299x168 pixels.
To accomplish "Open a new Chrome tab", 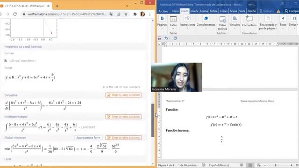I will tap(57, 6).
